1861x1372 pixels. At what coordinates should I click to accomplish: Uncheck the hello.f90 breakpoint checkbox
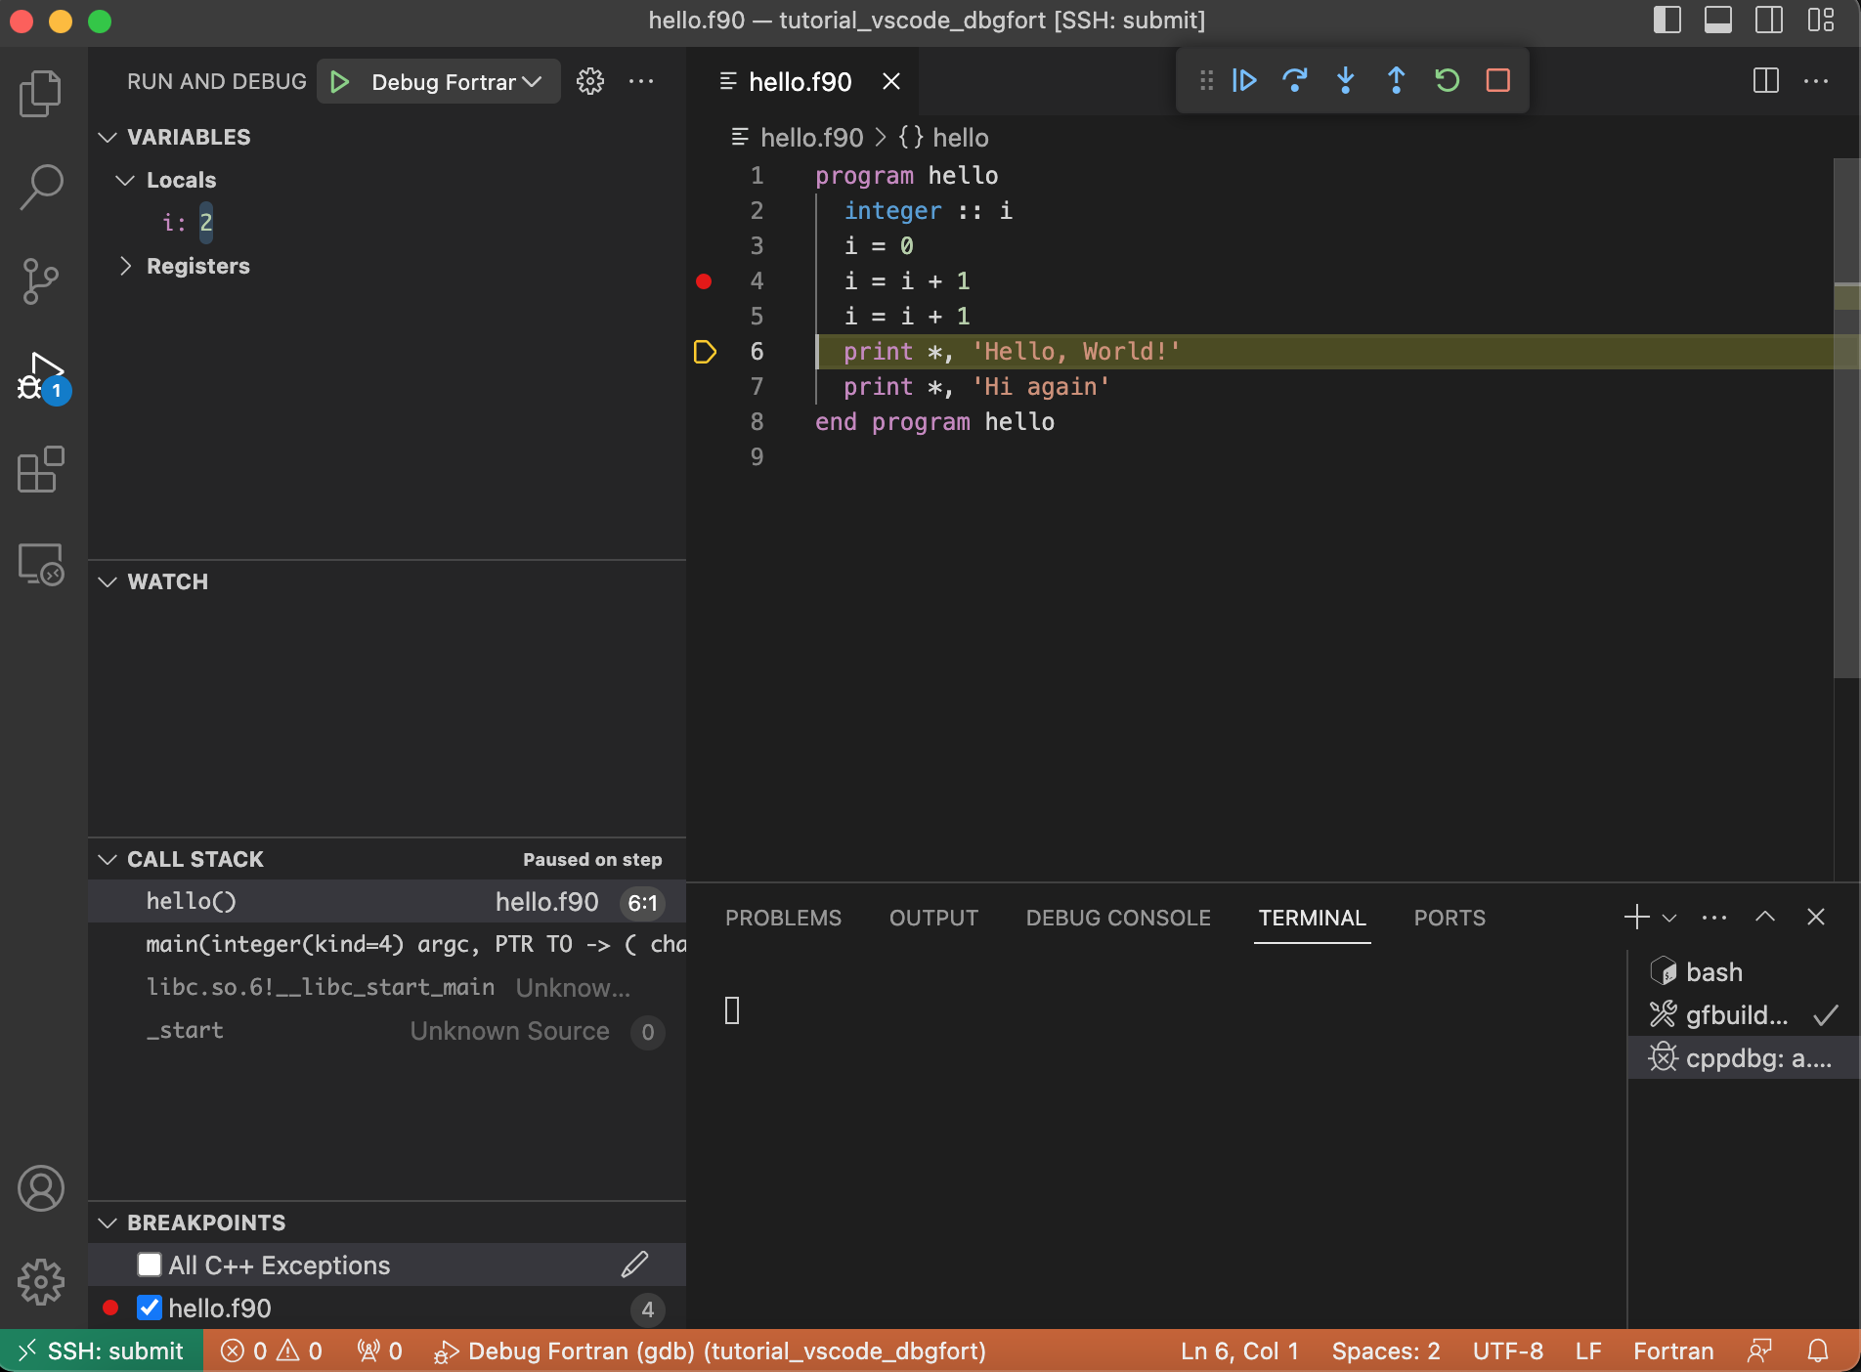150,1308
